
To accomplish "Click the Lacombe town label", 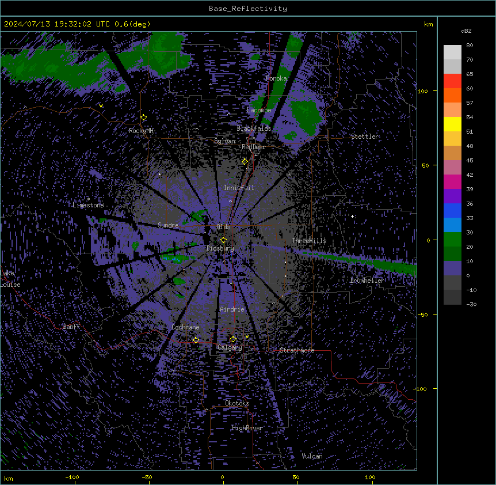I will [259, 110].
